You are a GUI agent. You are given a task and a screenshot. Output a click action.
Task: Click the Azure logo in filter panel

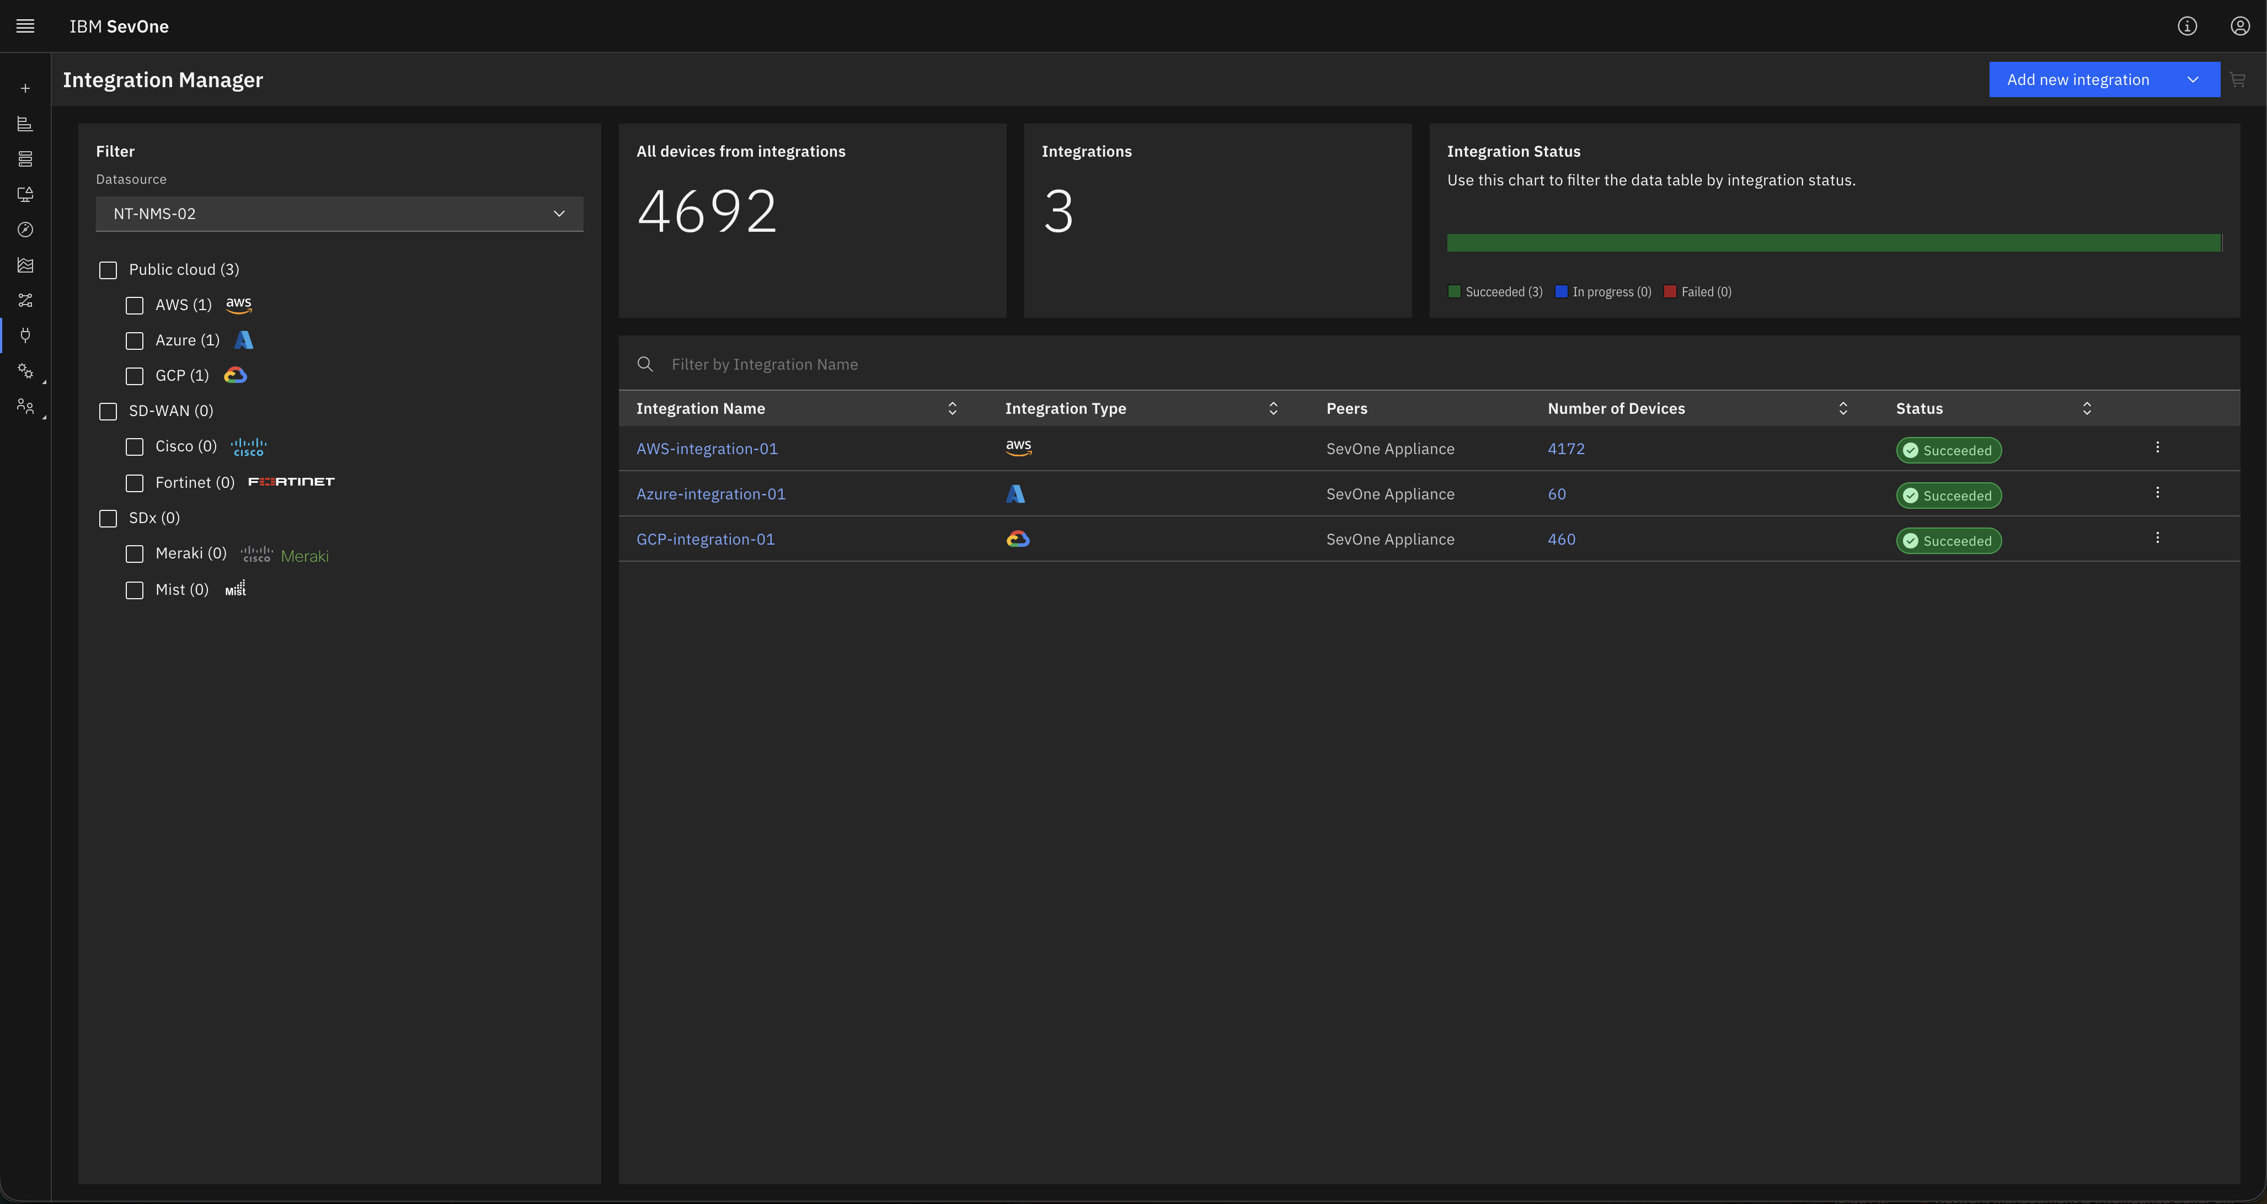pos(244,340)
